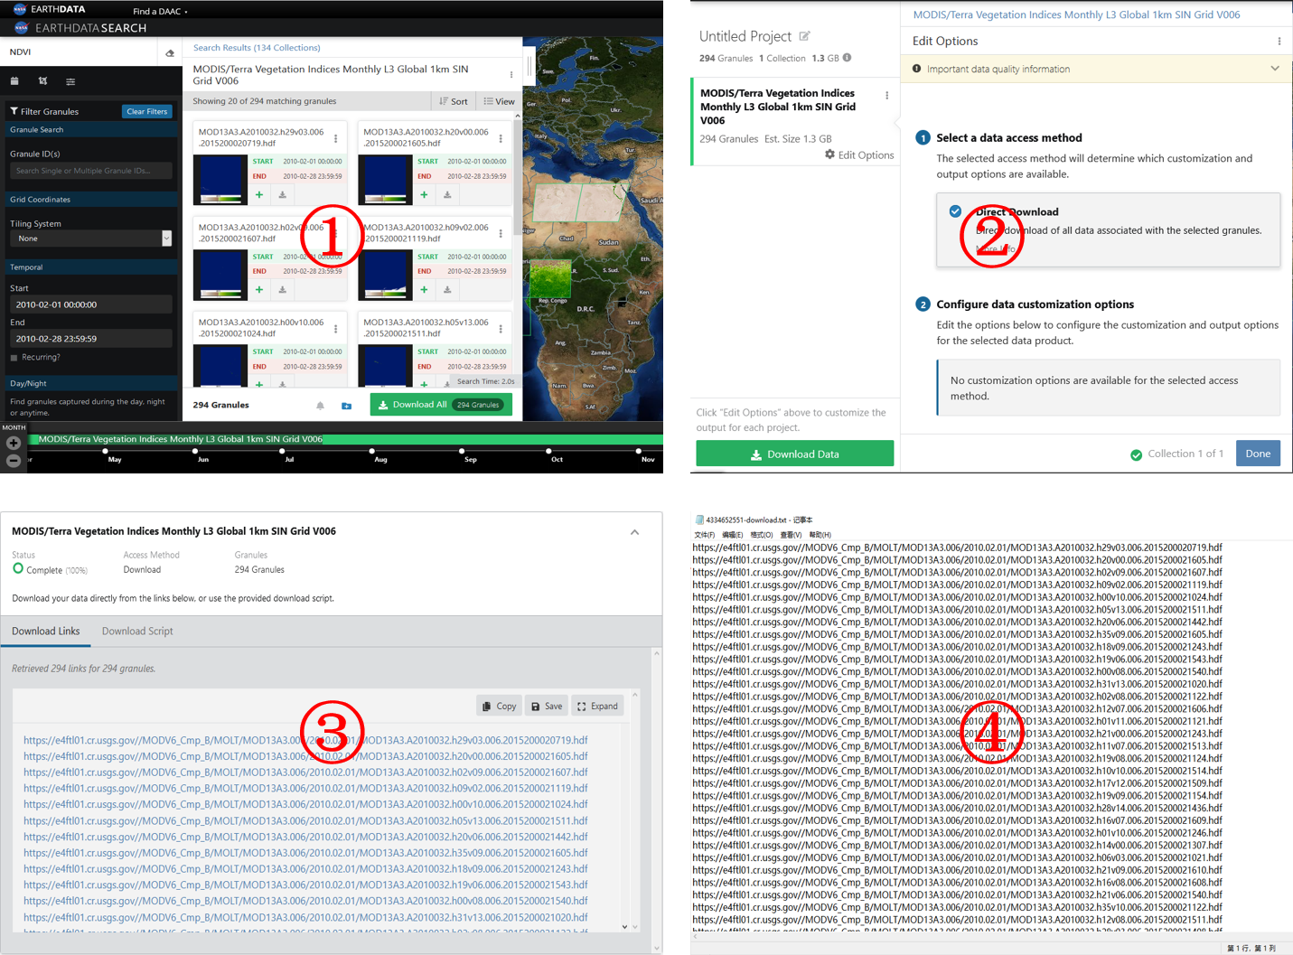Add granule h29v03 to project with plus
1293x955 pixels.
259,194
